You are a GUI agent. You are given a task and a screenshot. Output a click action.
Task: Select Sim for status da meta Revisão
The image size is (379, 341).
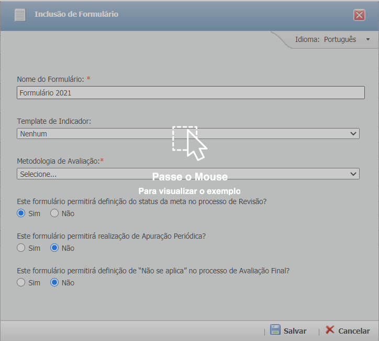coord(21,214)
